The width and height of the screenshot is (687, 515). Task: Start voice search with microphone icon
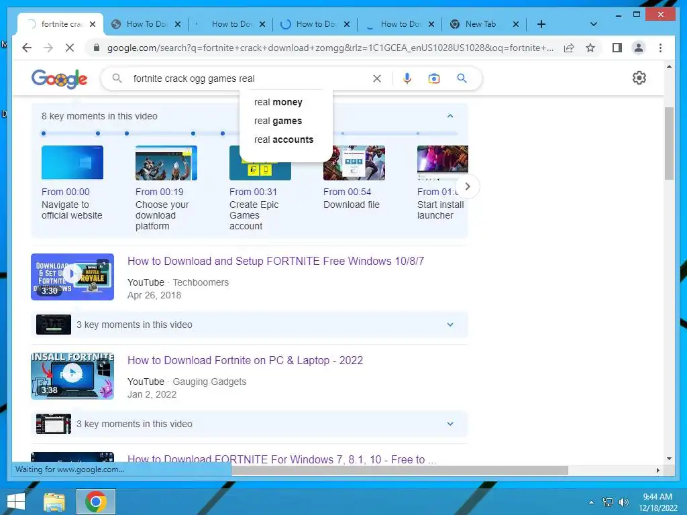coord(407,78)
